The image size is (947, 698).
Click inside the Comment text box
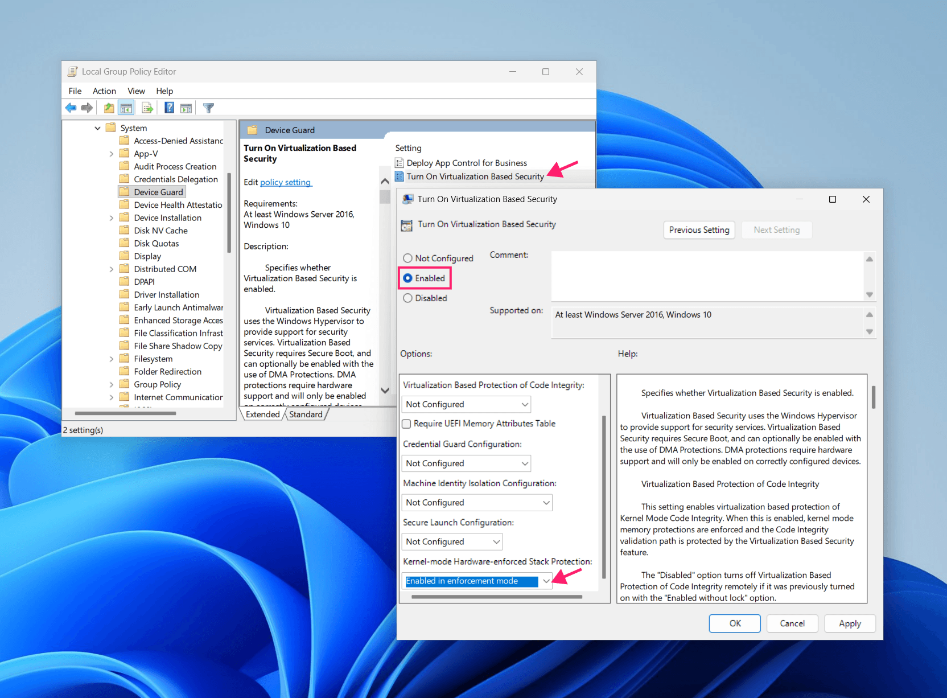coord(707,276)
